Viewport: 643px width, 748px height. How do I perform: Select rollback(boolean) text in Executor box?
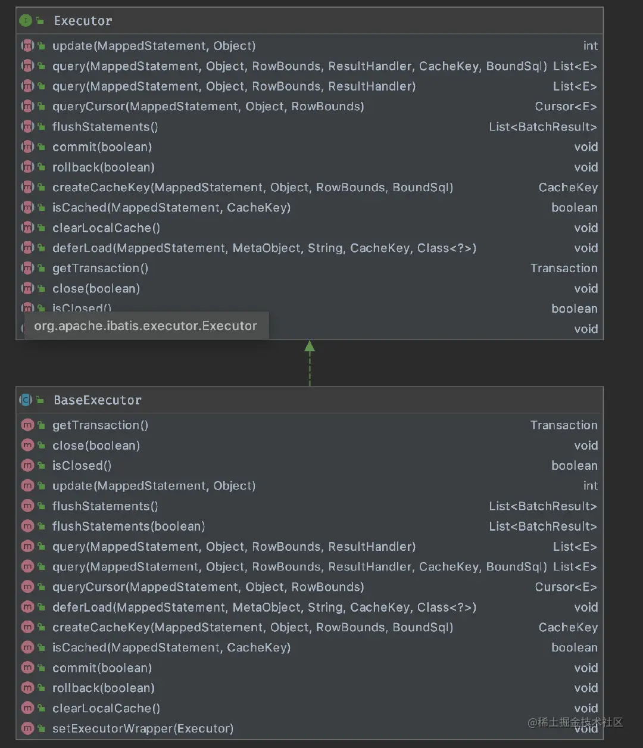pyautogui.click(x=104, y=167)
